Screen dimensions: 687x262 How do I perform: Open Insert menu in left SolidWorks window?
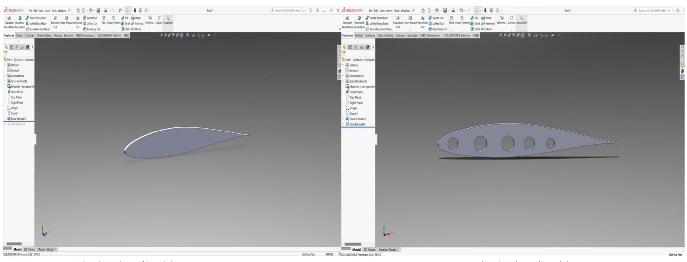47,11
